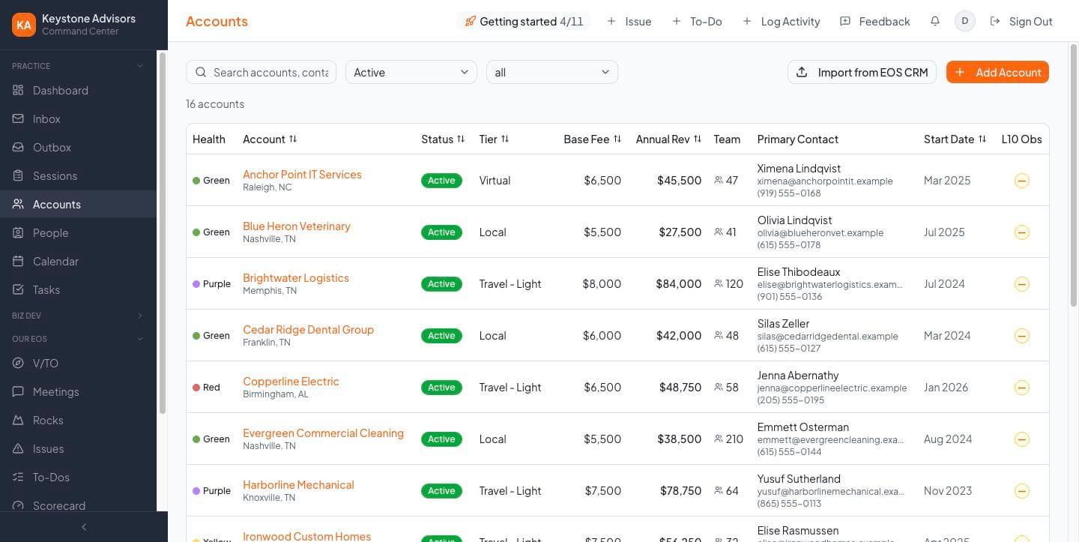Screen dimensions: 1079x542
Task: Click the Tasks checkbox icon
Action: coord(18,290)
